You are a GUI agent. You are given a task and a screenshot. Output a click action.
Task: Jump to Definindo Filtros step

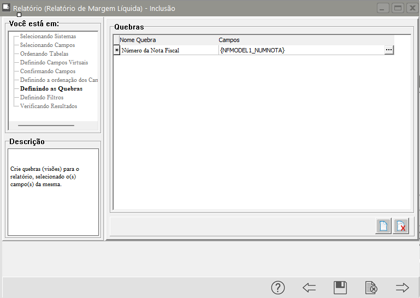click(42, 97)
